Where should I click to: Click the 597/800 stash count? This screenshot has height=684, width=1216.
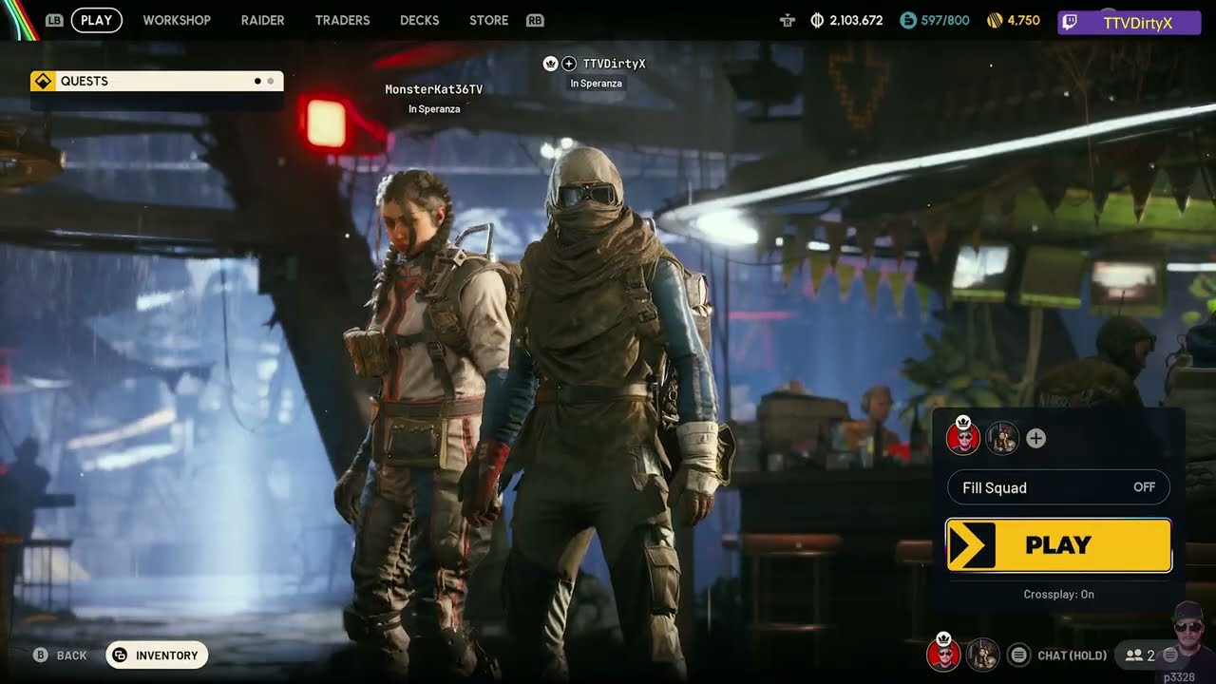[x=945, y=20]
